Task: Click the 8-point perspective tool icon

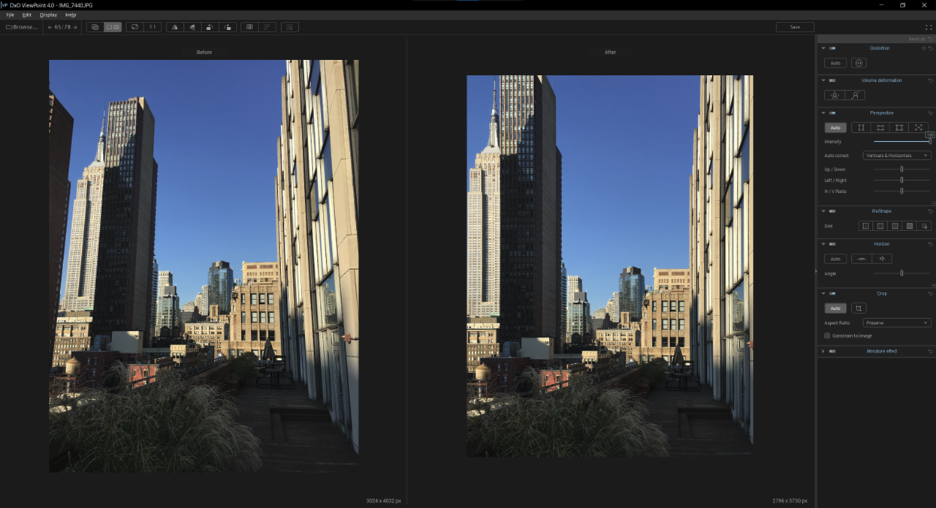Action: pos(918,128)
